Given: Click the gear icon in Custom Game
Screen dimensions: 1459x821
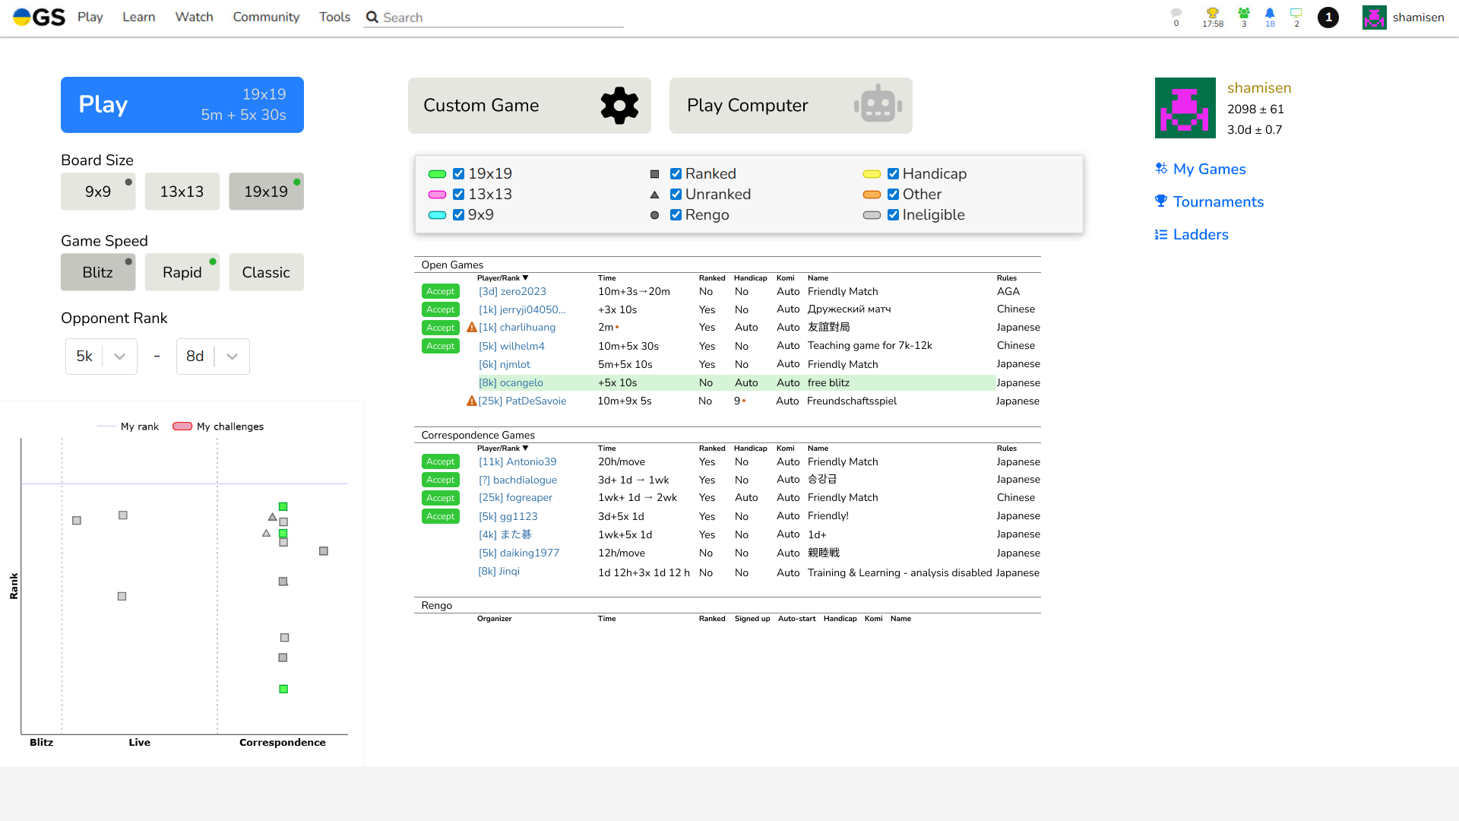Looking at the screenshot, I should tap(619, 106).
